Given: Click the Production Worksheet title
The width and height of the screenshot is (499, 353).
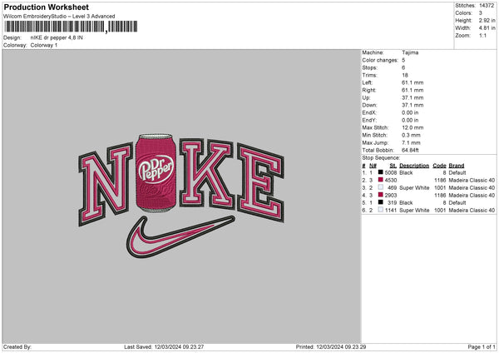Looking at the screenshot, I should click(46, 7).
